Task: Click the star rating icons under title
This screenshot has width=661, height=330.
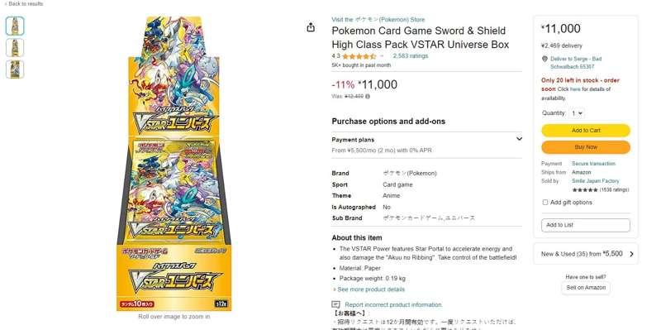Action: (359, 56)
